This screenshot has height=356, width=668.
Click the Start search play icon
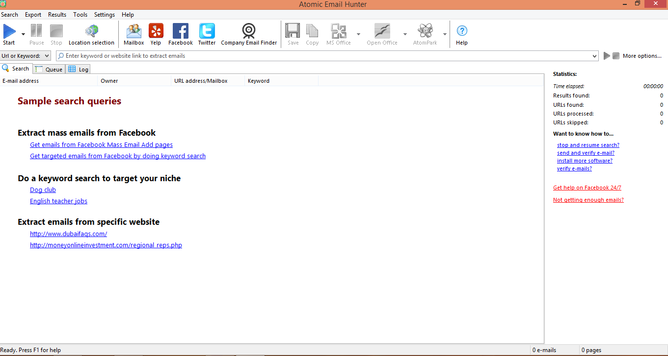pyautogui.click(x=9, y=32)
